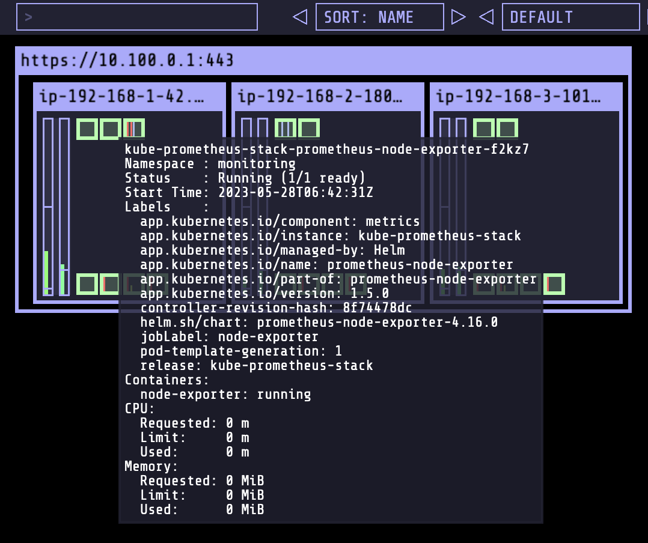Viewport: 648px width, 543px height.
Task: Click first top pod box in node ip-192-168-3-101
Action: click(484, 128)
